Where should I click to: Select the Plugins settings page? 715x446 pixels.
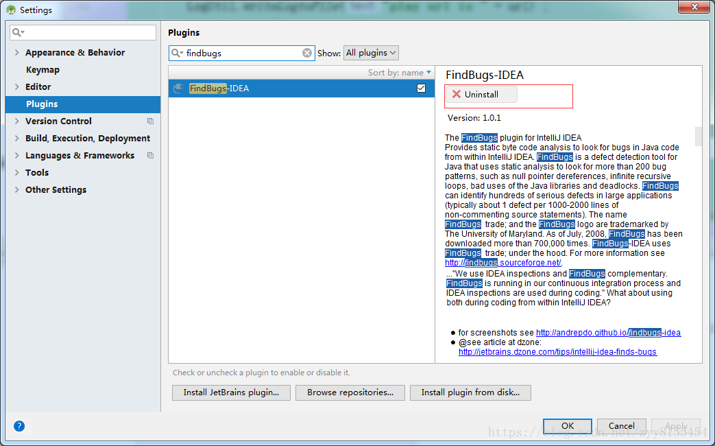coord(83,104)
